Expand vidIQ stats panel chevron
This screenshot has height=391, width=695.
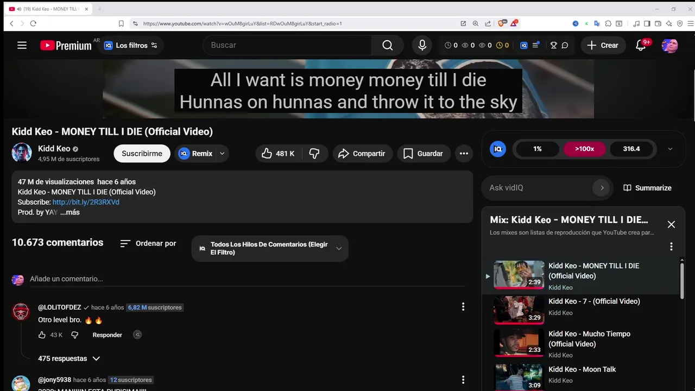pyautogui.click(x=670, y=149)
